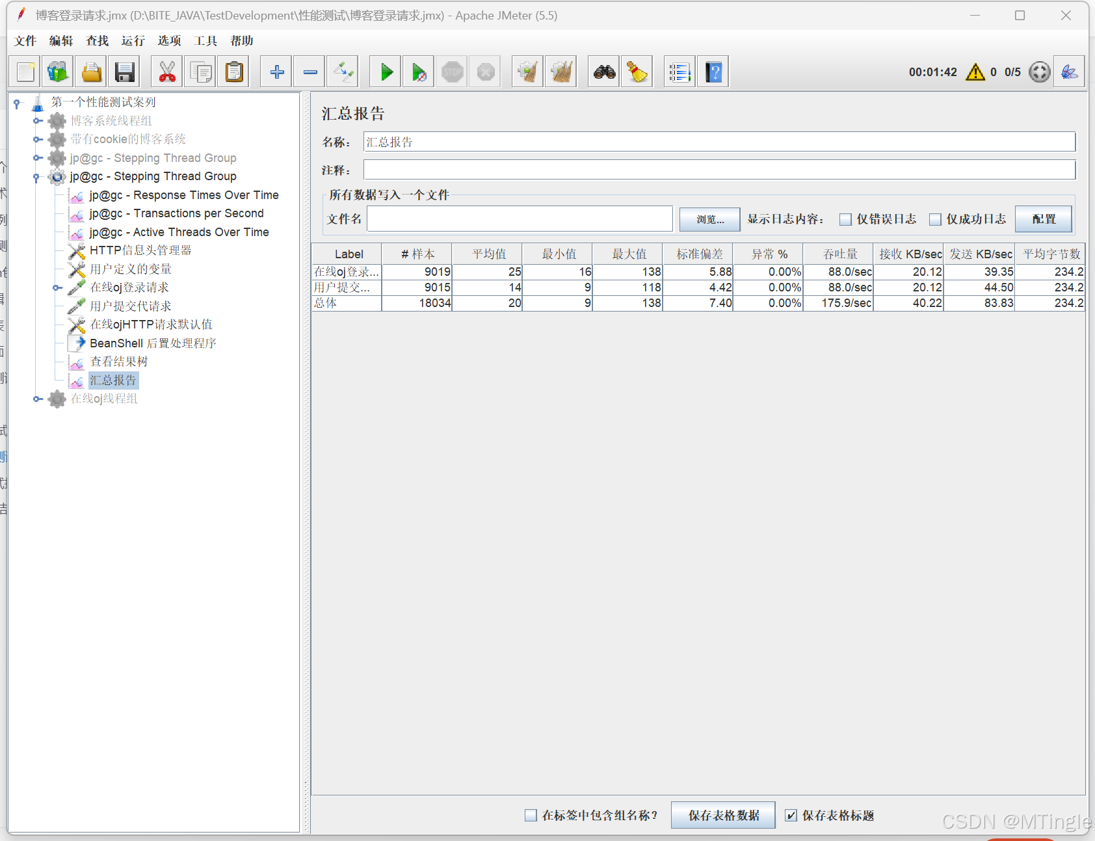Image resolution: width=1095 pixels, height=841 pixels.
Task: Open Search with binoculars icon
Action: (x=605, y=72)
